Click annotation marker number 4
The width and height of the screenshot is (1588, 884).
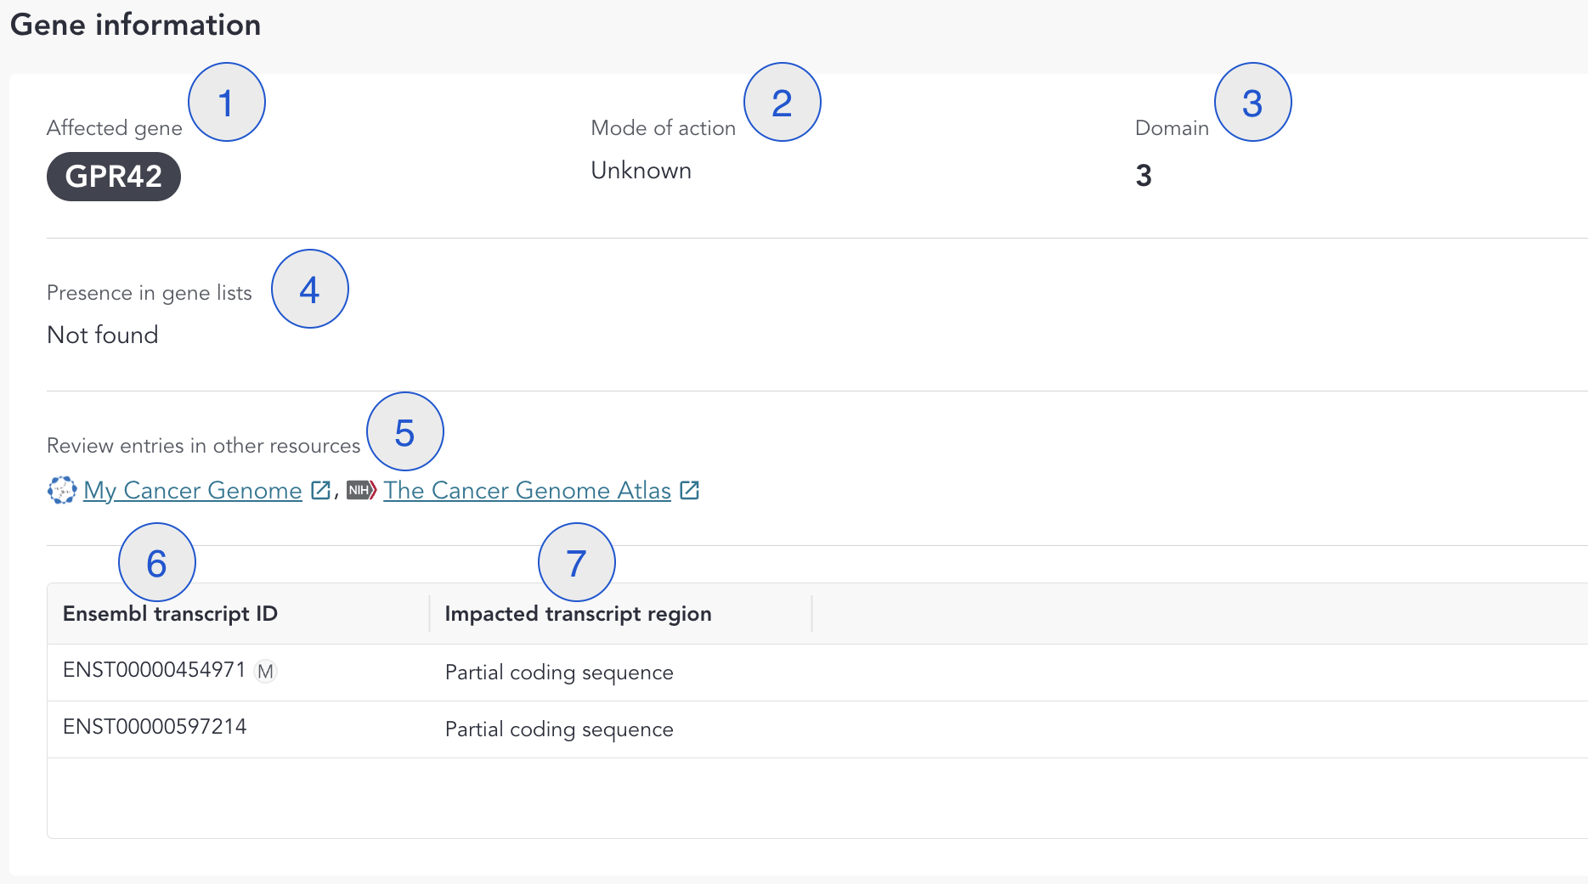[x=309, y=289]
